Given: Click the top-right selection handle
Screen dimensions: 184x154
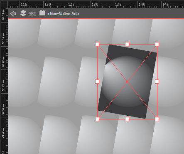Looking at the screenshot, I should (x=157, y=44).
